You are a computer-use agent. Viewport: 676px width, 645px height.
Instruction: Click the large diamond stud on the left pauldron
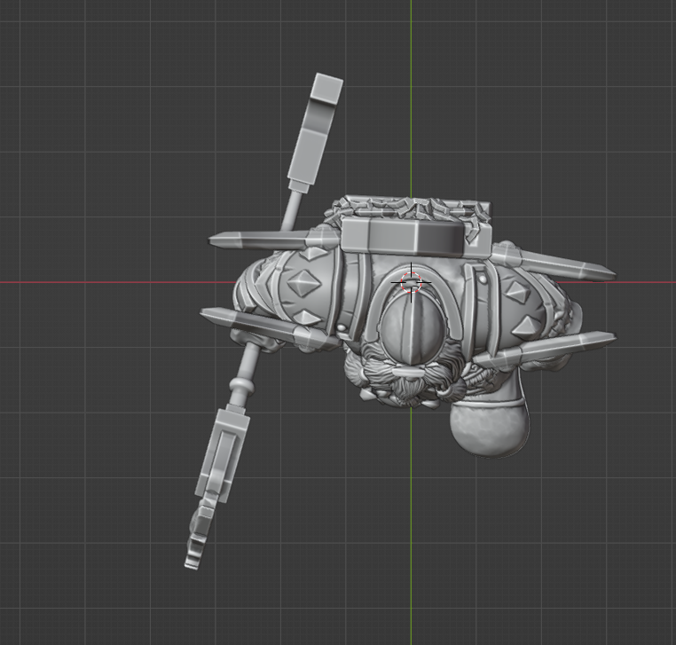pyautogui.click(x=305, y=284)
